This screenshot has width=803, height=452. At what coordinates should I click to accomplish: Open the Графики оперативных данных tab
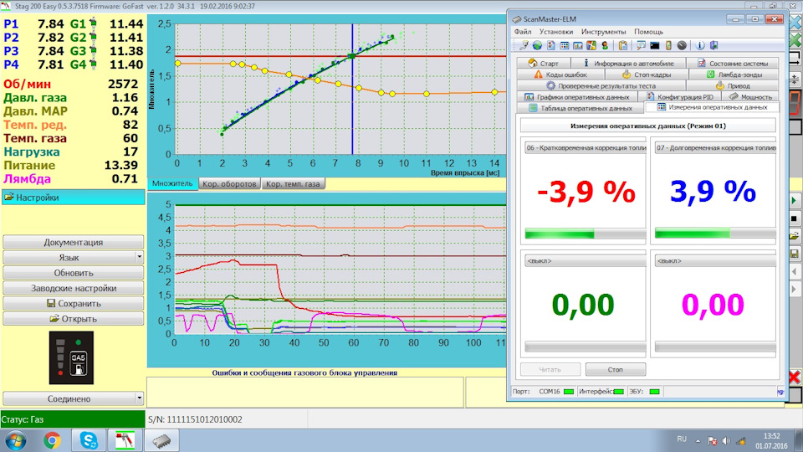pos(577,97)
